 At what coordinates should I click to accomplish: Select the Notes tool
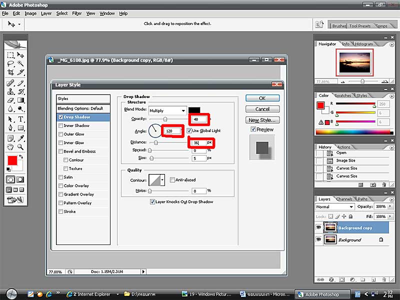click(10, 138)
